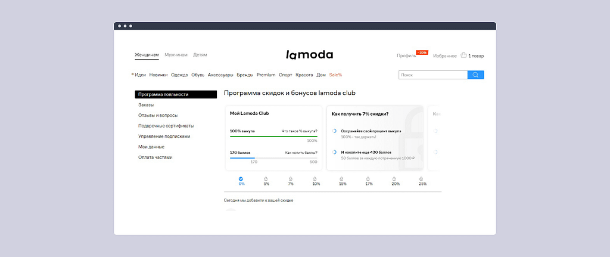Open the Аксессуары category
Image resolution: width=610 pixels, height=257 pixels.
click(x=220, y=75)
